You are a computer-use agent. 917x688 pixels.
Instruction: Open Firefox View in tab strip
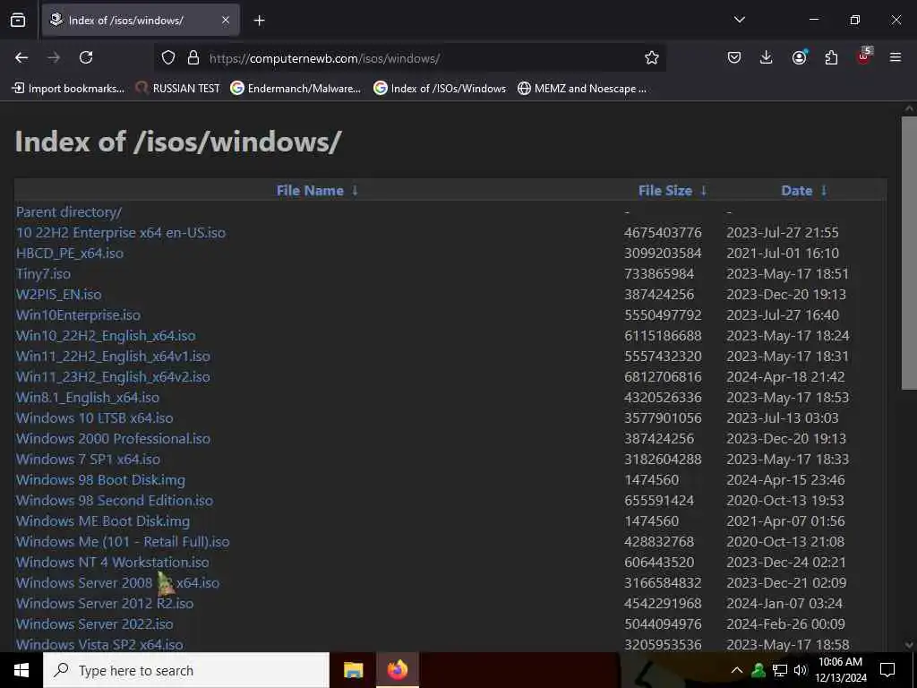18,20
